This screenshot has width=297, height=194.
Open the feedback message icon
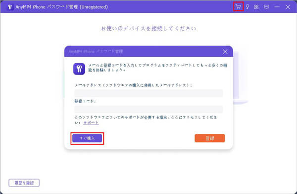[x=266, y=7]
